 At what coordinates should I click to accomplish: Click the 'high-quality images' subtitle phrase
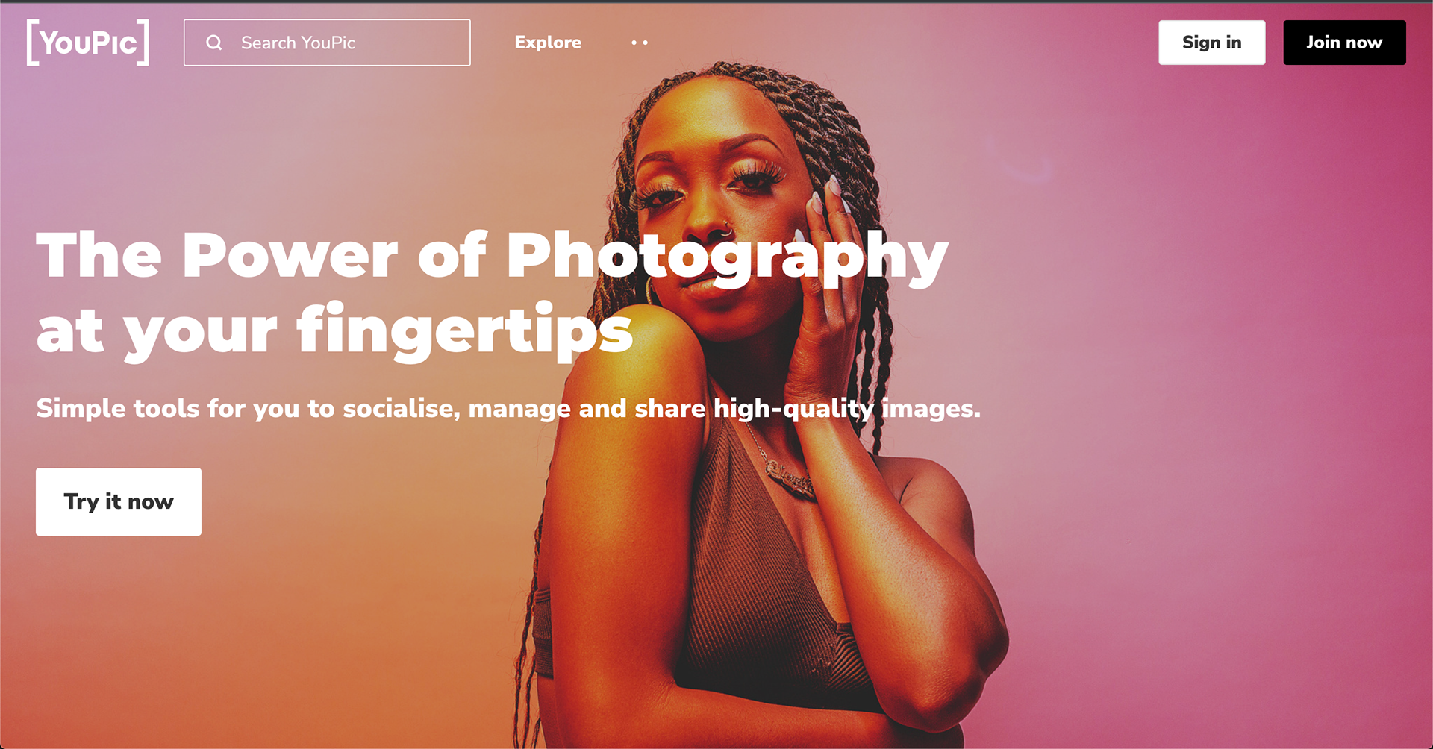pos(847,408)
